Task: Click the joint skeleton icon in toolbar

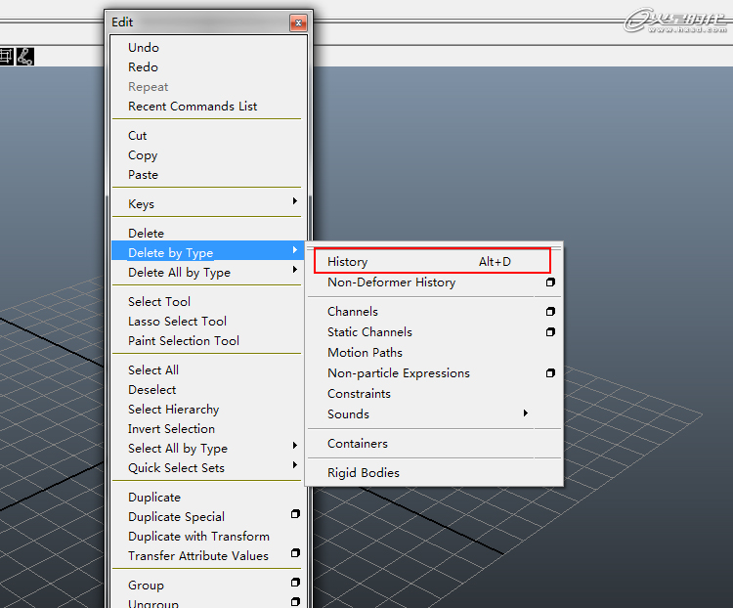Action: (24, 57)
